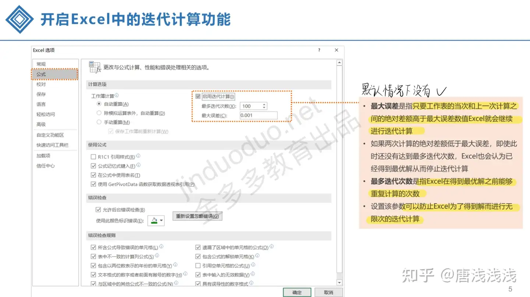The height and width of the screenshot is (297, 530).
Task: Click info icon next to 文本格式的数字
Action: click(x=185, y=274)
